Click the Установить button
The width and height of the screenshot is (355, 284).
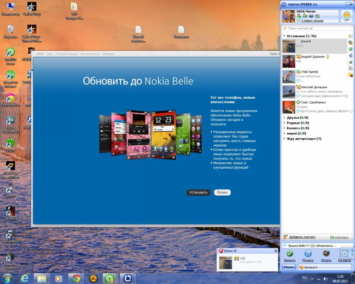point(198,193)
